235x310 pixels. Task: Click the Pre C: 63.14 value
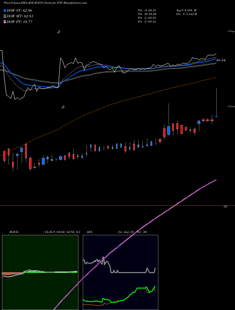(147, 22)
